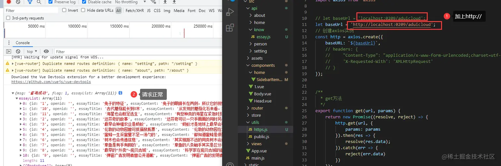Click baseUrl link in baseURL template
Viewport: 501px width, 166px height.
click(365, 43)
